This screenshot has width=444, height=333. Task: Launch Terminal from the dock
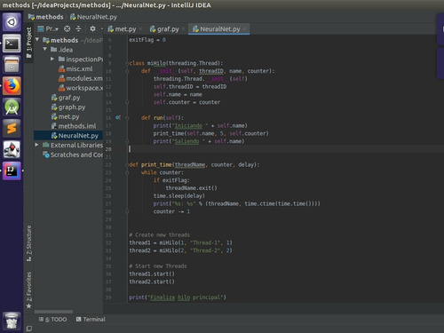12,44
